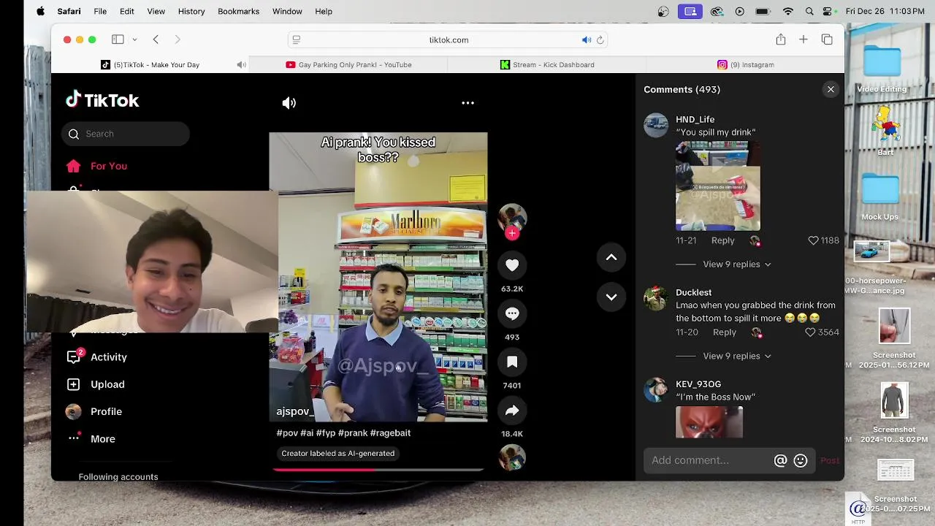935x526 pixels.
Task: Open the For You feed
Action: (98, 166)
